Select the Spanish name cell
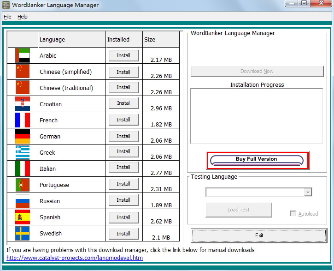 tap(72, 217)
